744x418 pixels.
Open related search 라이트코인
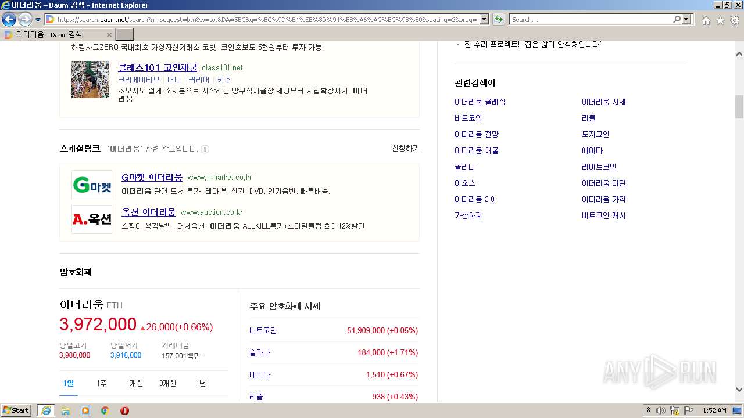pos(599,167)
